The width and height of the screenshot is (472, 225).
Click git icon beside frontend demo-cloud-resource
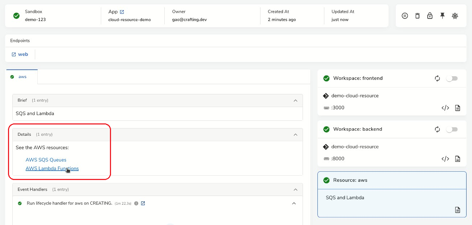click(x=326, y=96)
